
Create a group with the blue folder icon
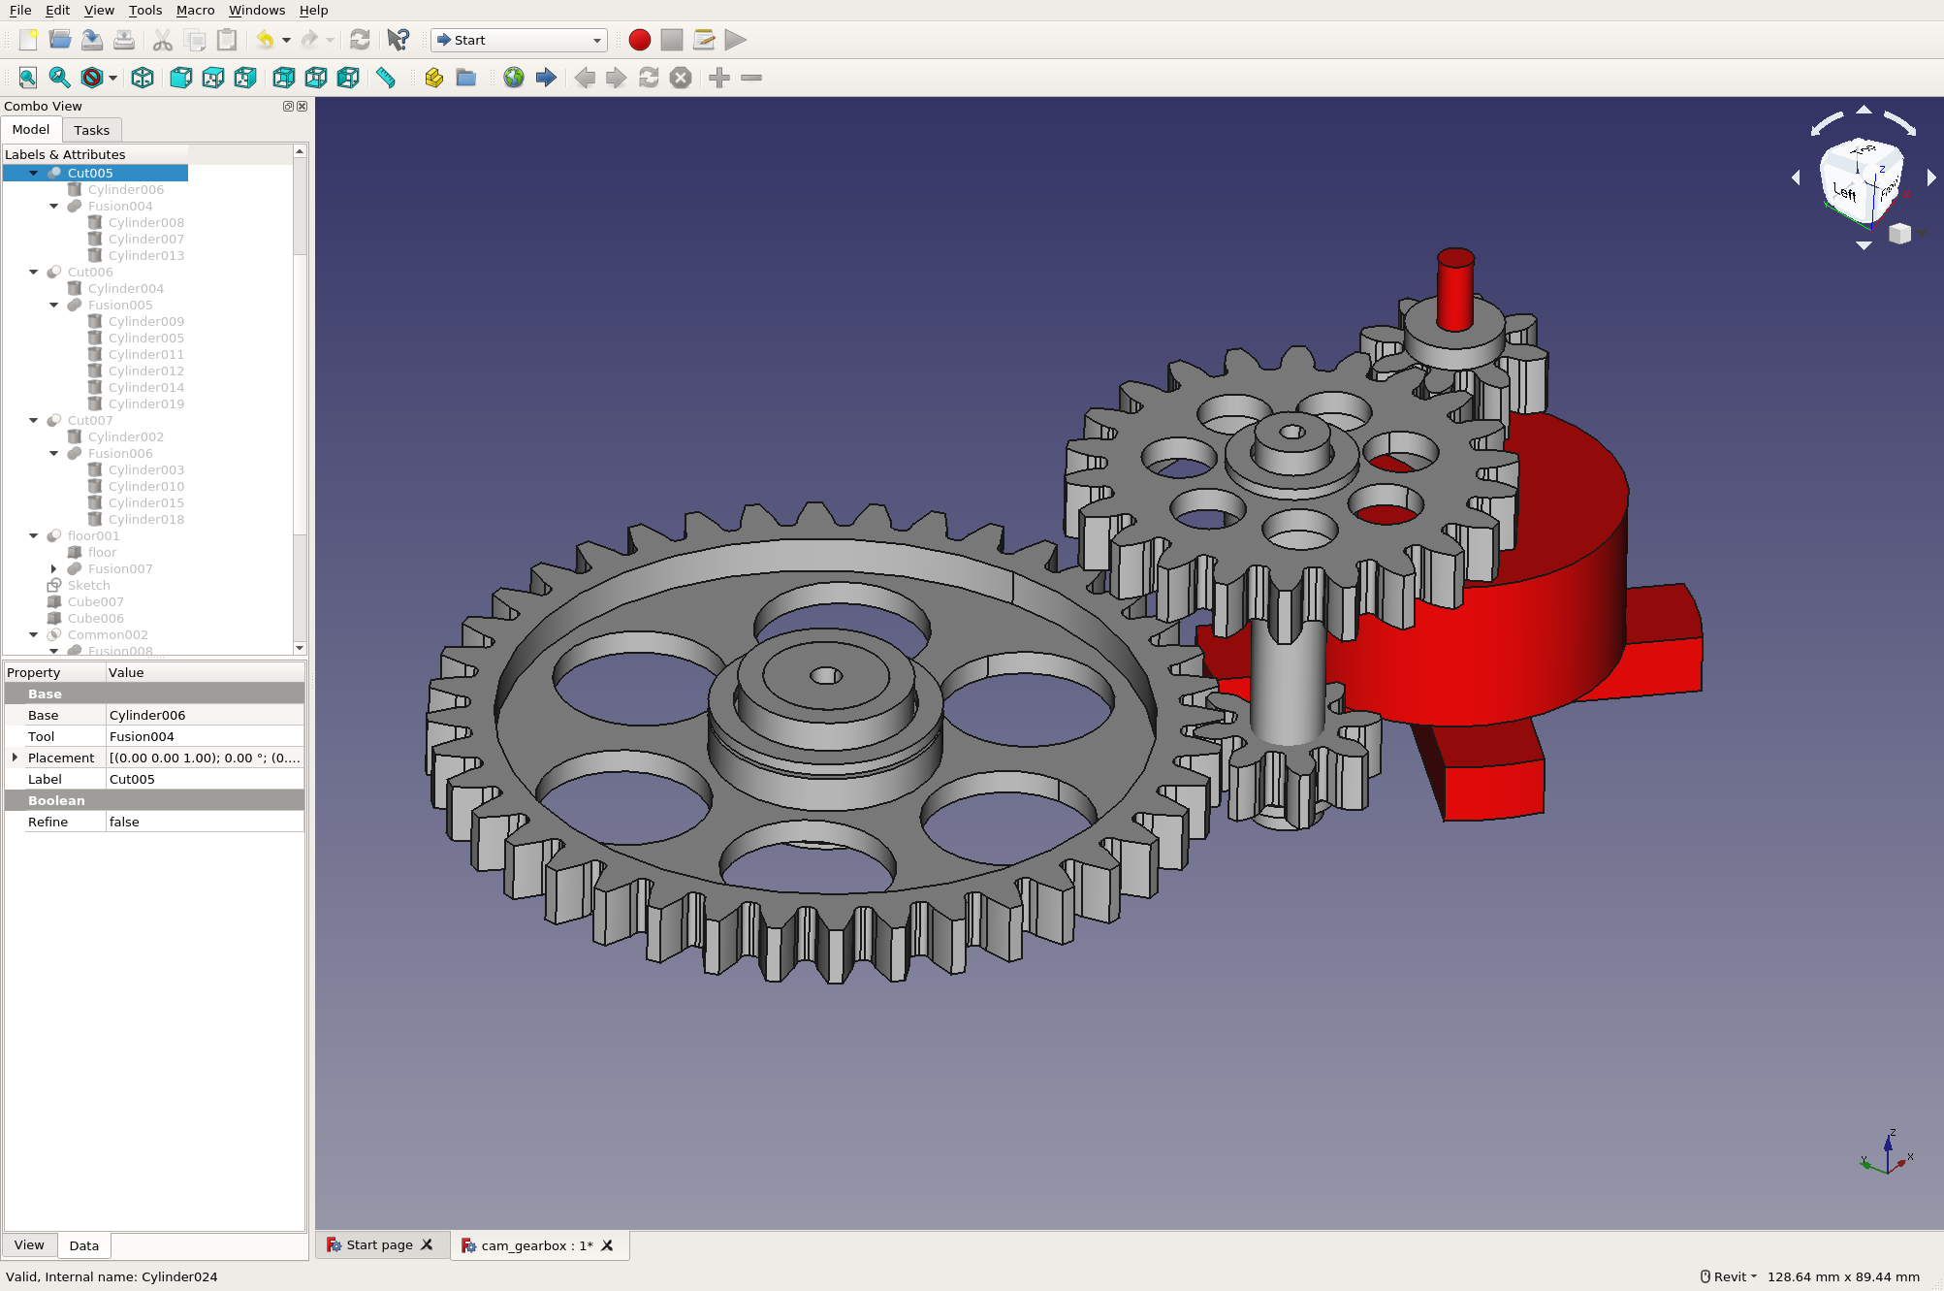(466, 78)
